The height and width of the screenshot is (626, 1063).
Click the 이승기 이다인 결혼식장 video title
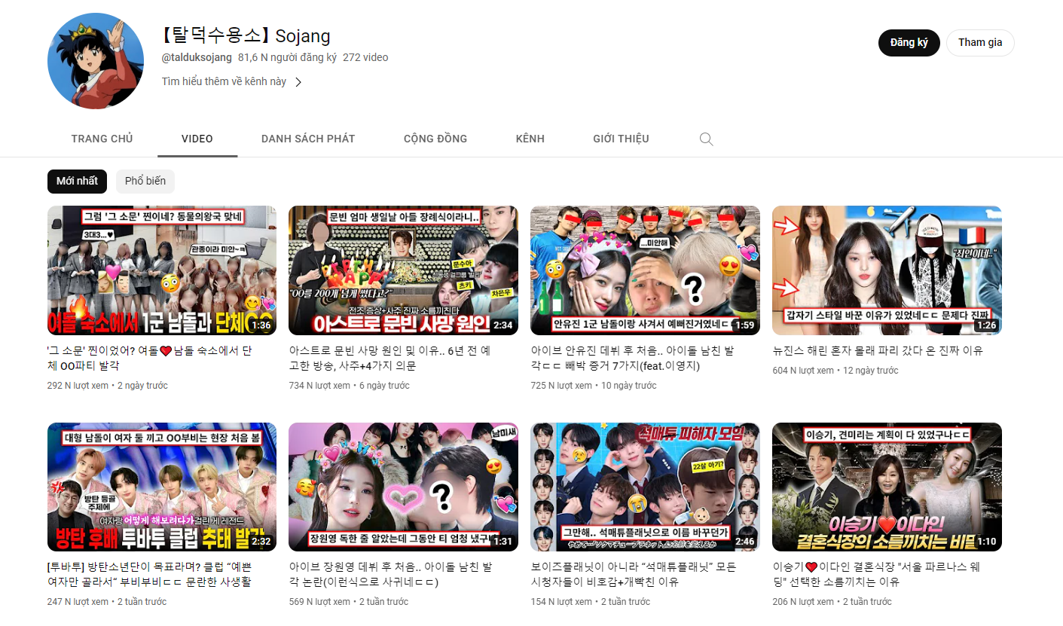pyautogui.click(x=876, y=574)
